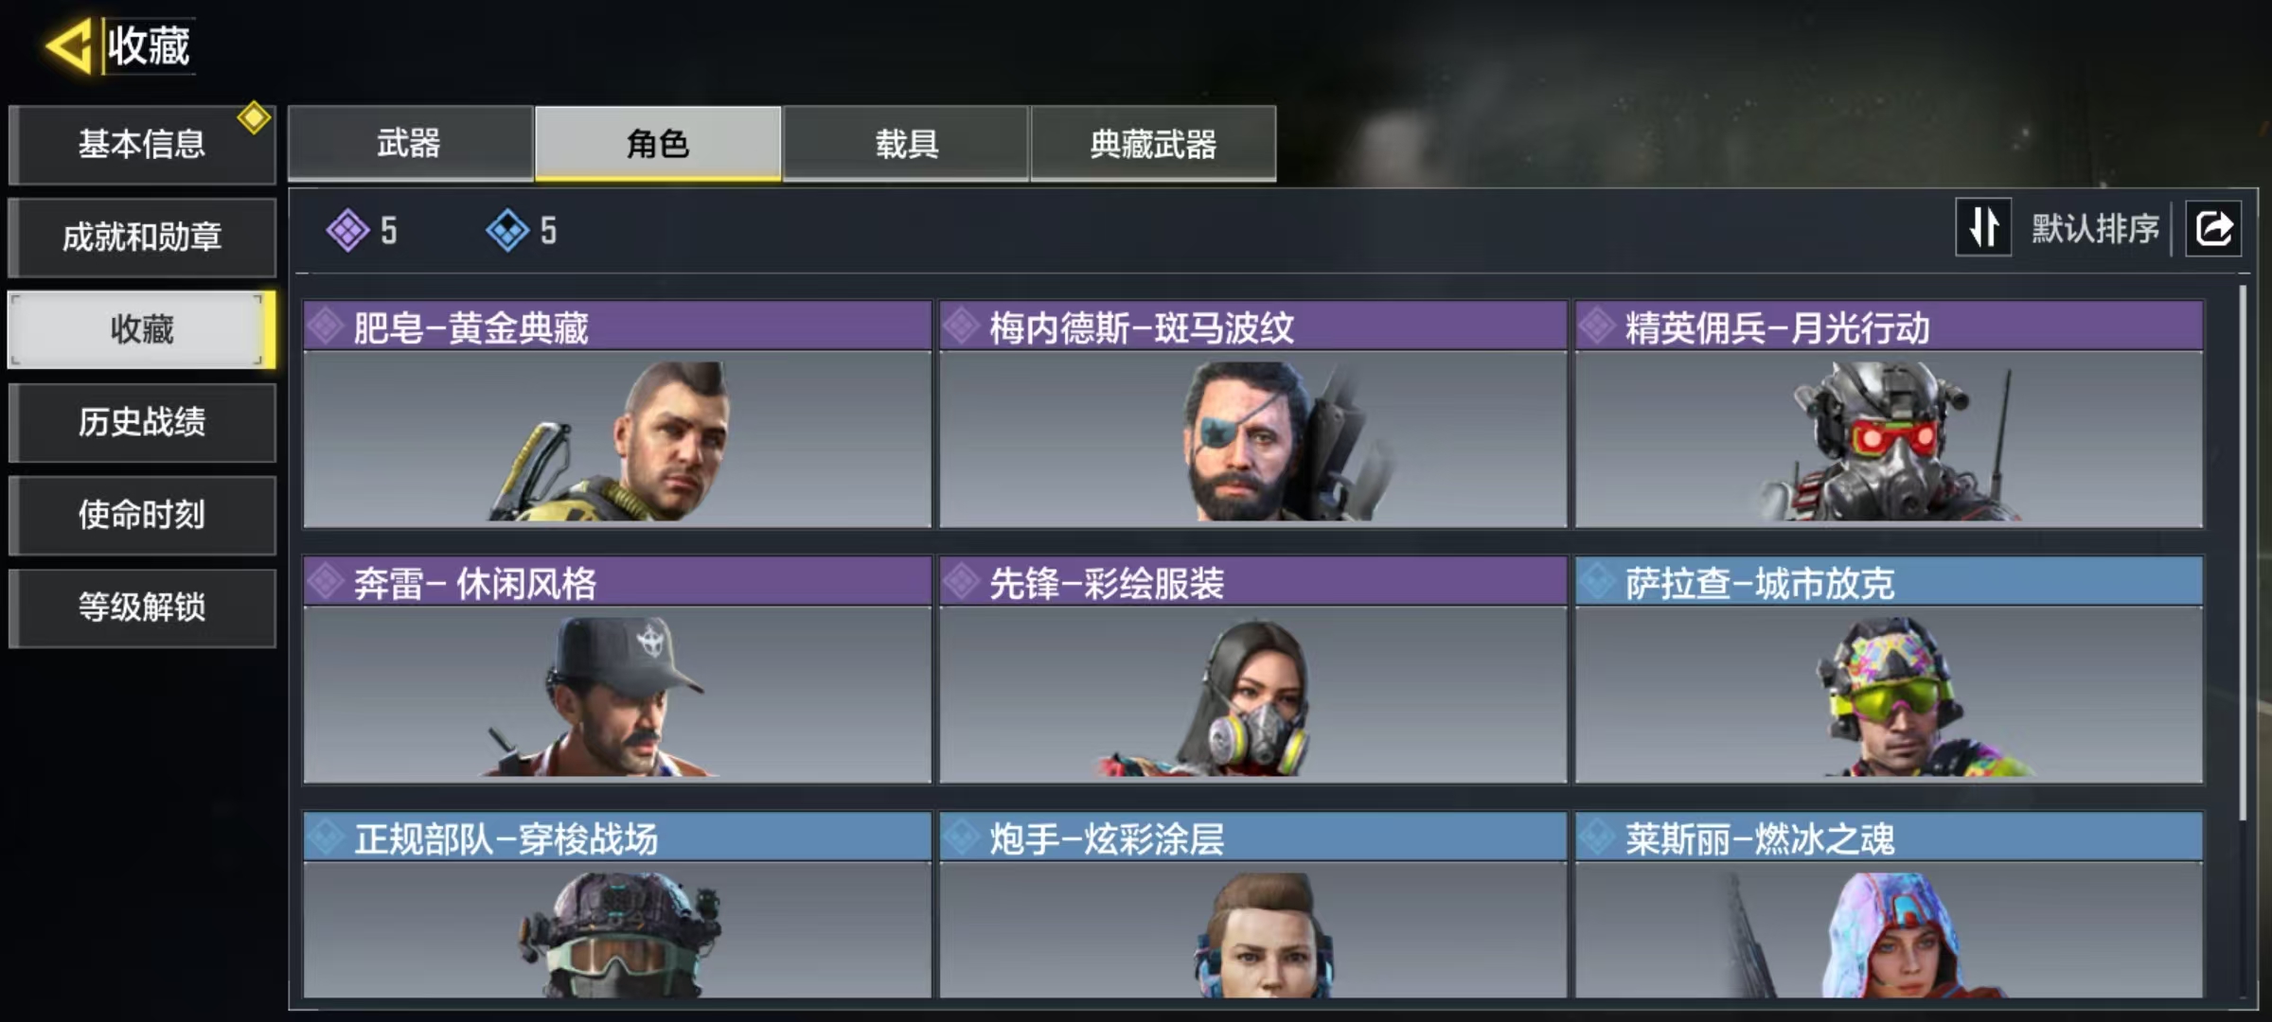Screen dimensions: 2272x1022
Task: Switch to the 载具 tab
Action: click(x=906, y=143)
